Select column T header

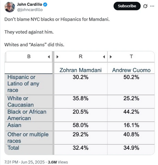[131, 56]
